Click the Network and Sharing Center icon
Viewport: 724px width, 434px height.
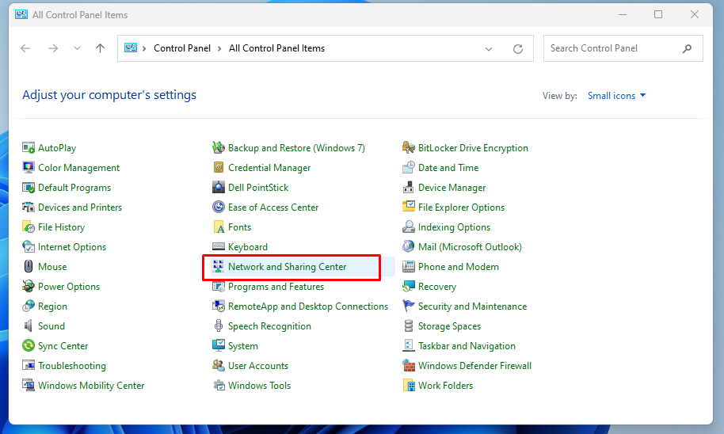[219, 267]
